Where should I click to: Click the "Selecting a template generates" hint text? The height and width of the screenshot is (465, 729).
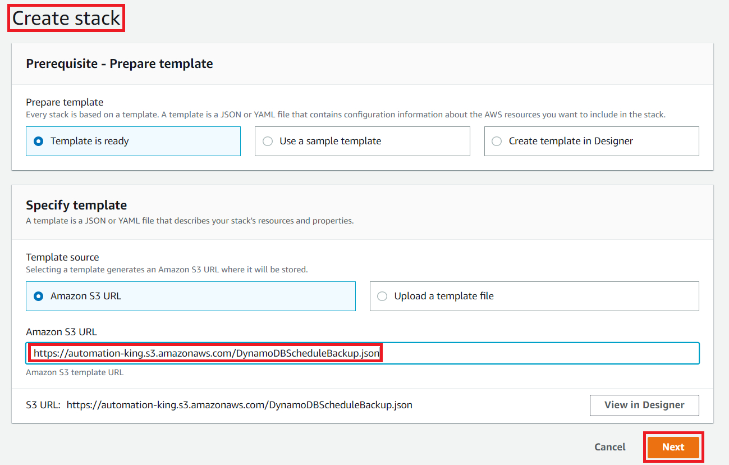click(x=167, y=270)
